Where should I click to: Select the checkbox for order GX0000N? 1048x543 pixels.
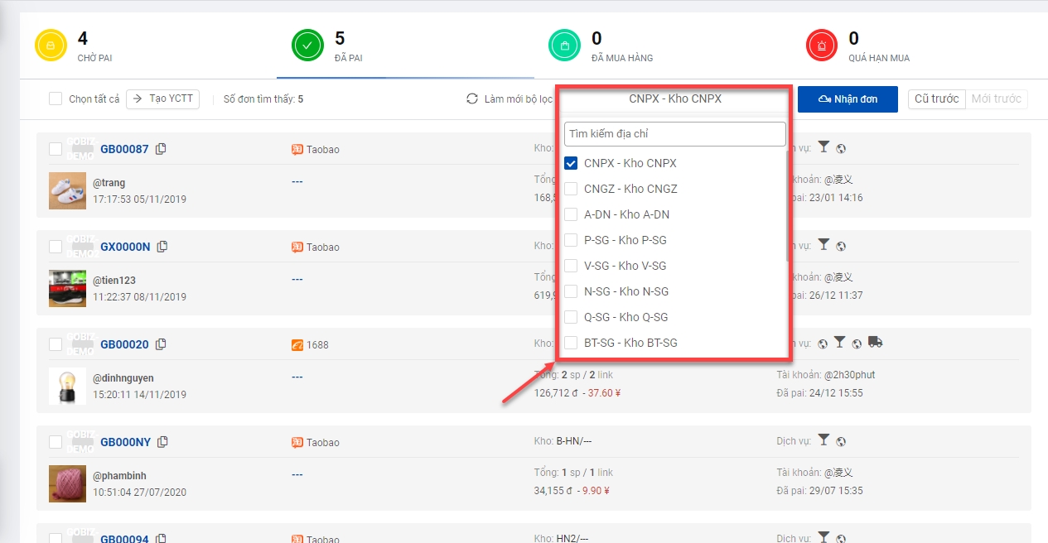point(56,247)
